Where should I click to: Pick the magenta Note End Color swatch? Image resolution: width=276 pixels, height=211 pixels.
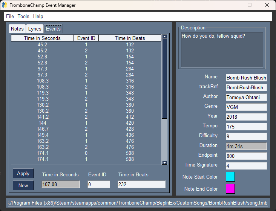tap(230, 189)
